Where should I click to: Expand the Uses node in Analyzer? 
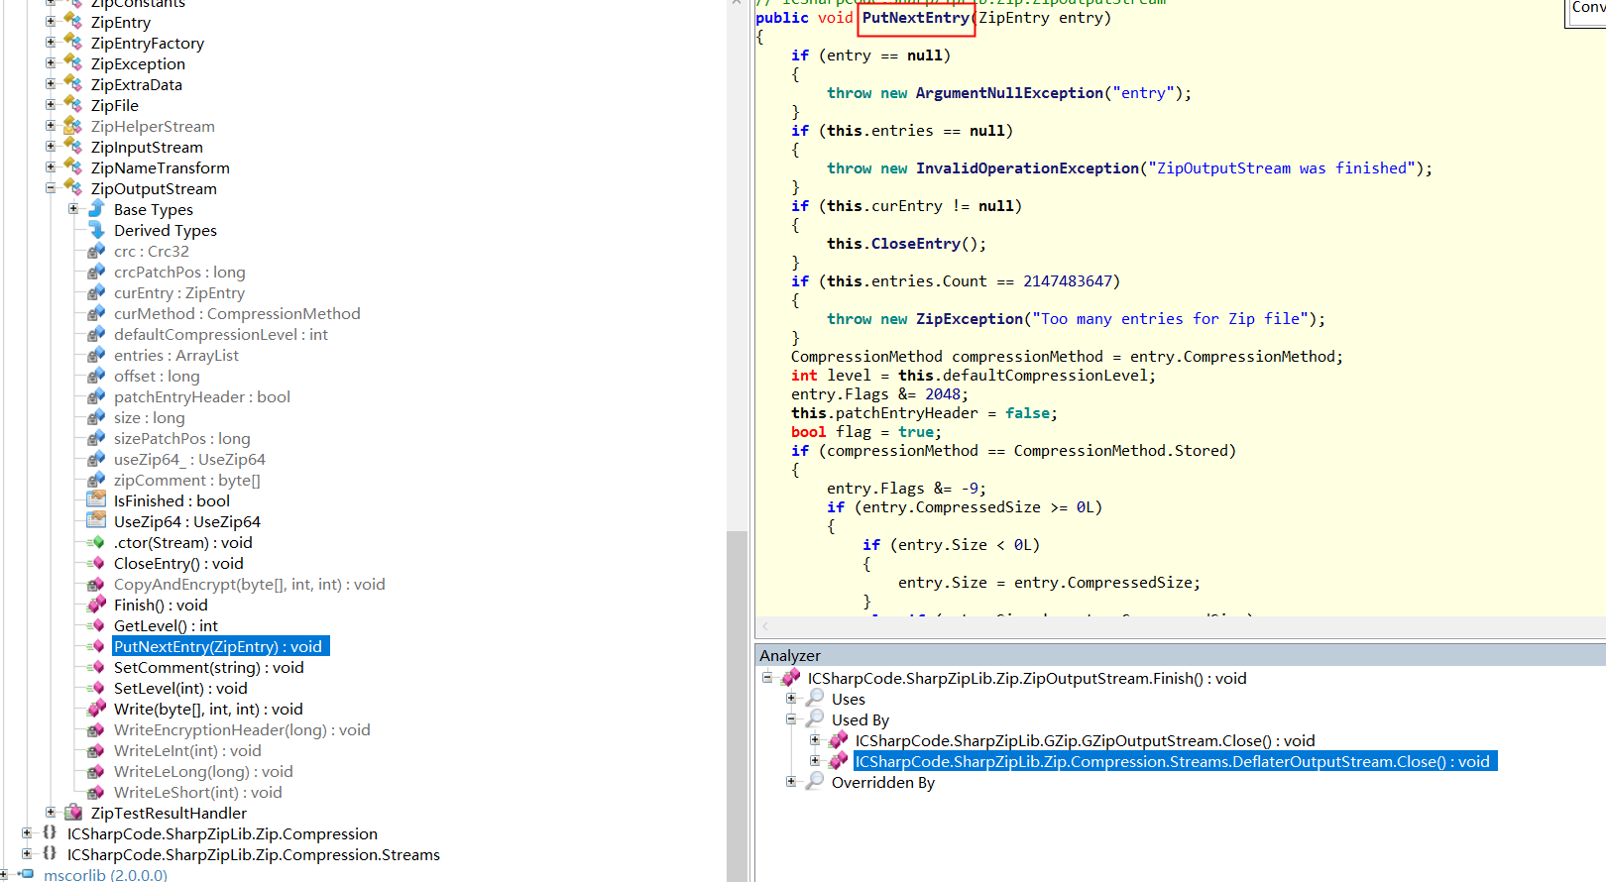tap(791, 699)
